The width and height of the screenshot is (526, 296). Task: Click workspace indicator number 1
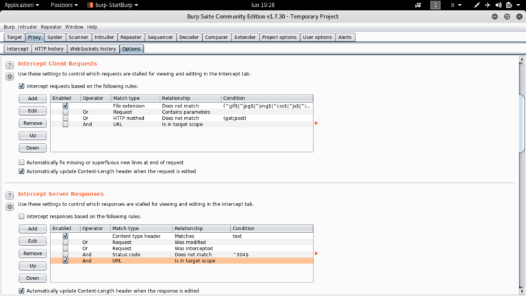pyautogui.click(x=435, y=5)
